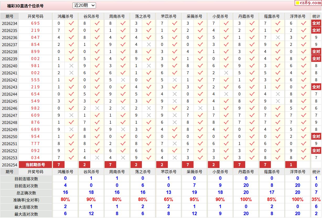Click winning number 695 in row 2026234

[35, 23]
